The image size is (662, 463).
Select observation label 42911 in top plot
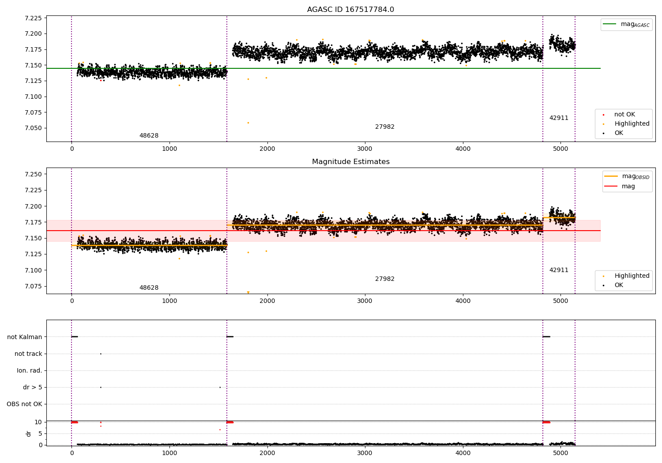(x=559, y=118)
